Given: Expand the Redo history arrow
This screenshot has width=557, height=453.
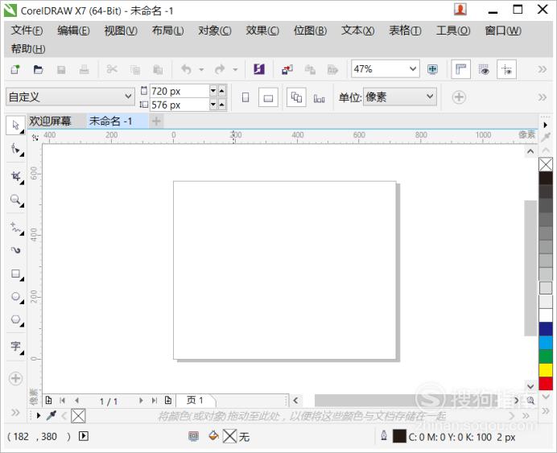Looking at the screenshot, I should [x=235, y=69].
